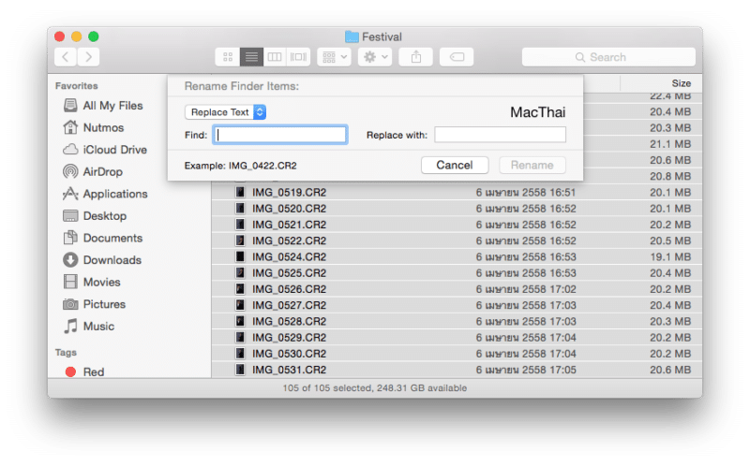
Task: Open the Arrange items dropdown
Action: point(334,57)
